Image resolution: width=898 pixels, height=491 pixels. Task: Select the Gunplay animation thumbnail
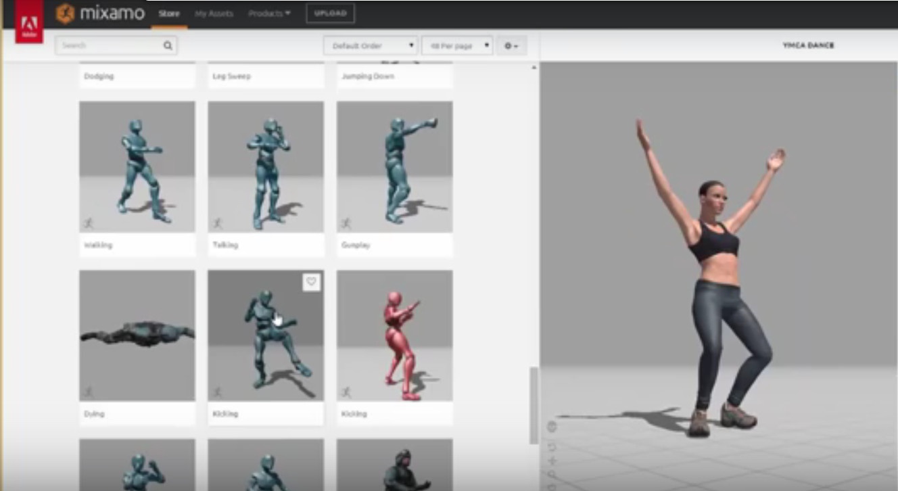click(x=394, y=166)
